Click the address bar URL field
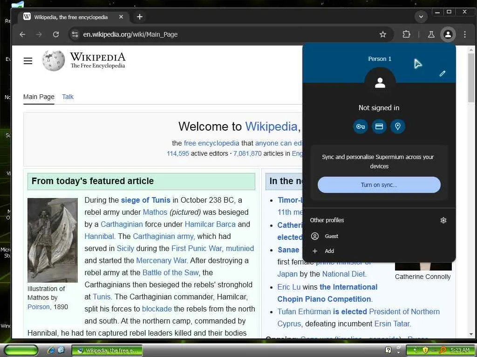The height and width of the screenshot is (357, 477). (225, 34)
